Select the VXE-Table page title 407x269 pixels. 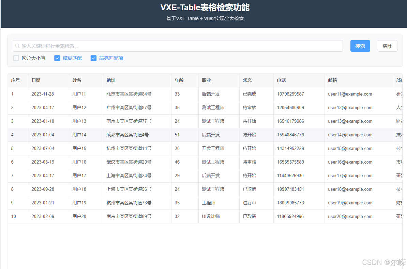(205, 7)
